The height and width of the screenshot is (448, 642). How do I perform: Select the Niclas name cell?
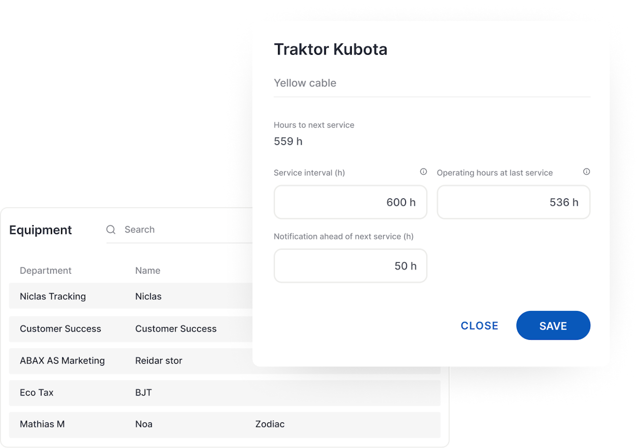pos(148,296)
